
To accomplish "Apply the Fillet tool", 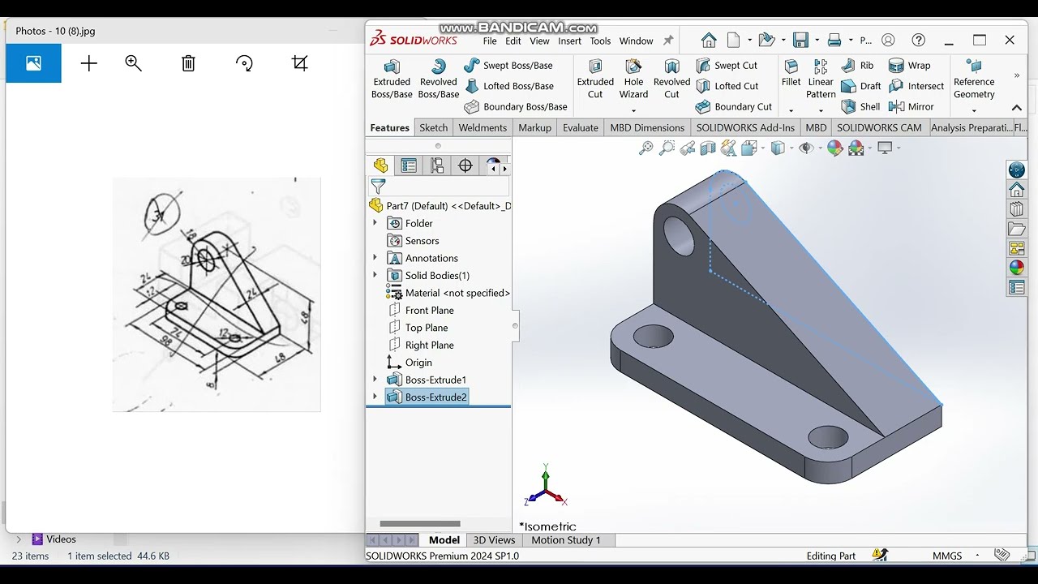I will tap(791, 73).
